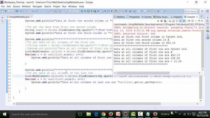Open the Window menu

coord(73,7)
